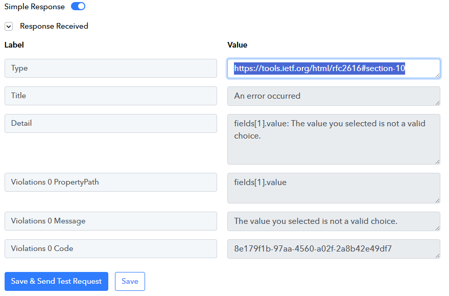Toggle the Simple Response switch
449x296 pixels.
click(x=78, y=6)
